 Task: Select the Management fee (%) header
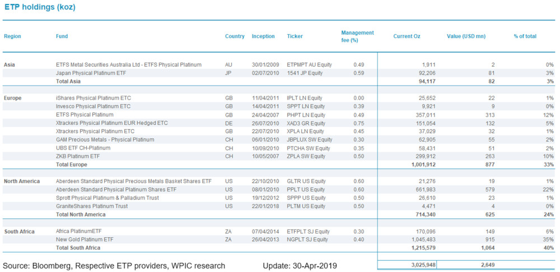coord(357,36)
